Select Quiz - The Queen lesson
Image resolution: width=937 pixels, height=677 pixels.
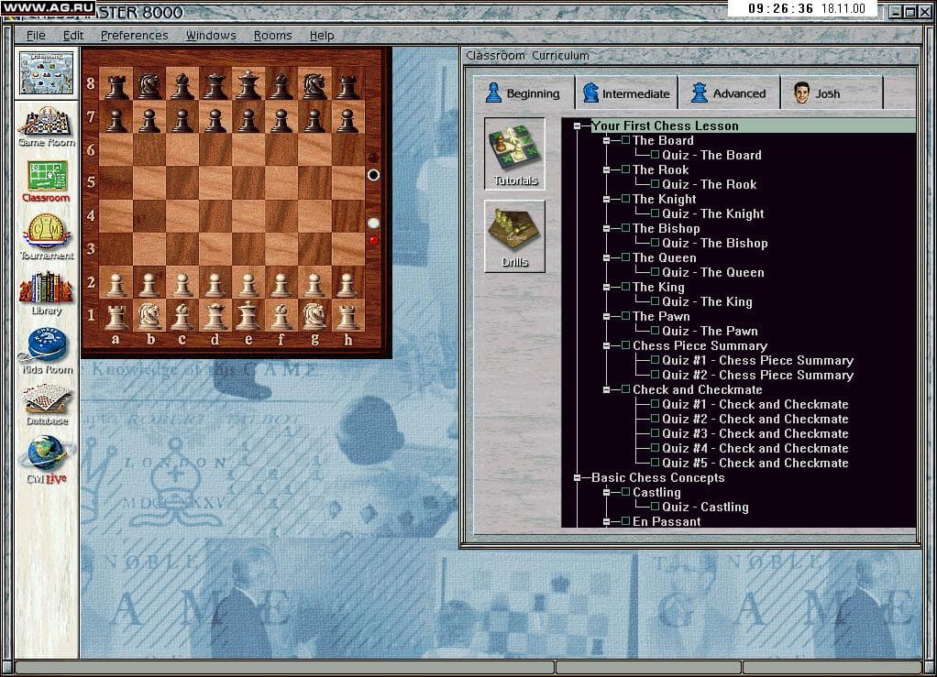coord(713,272)
